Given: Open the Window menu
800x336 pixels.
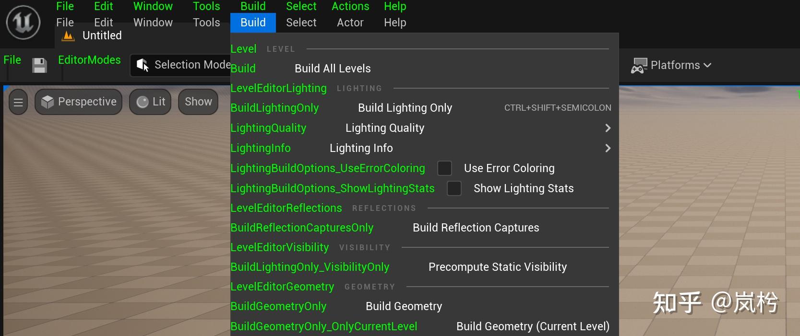Looking at the screenshot, I should tap(153, 23).
